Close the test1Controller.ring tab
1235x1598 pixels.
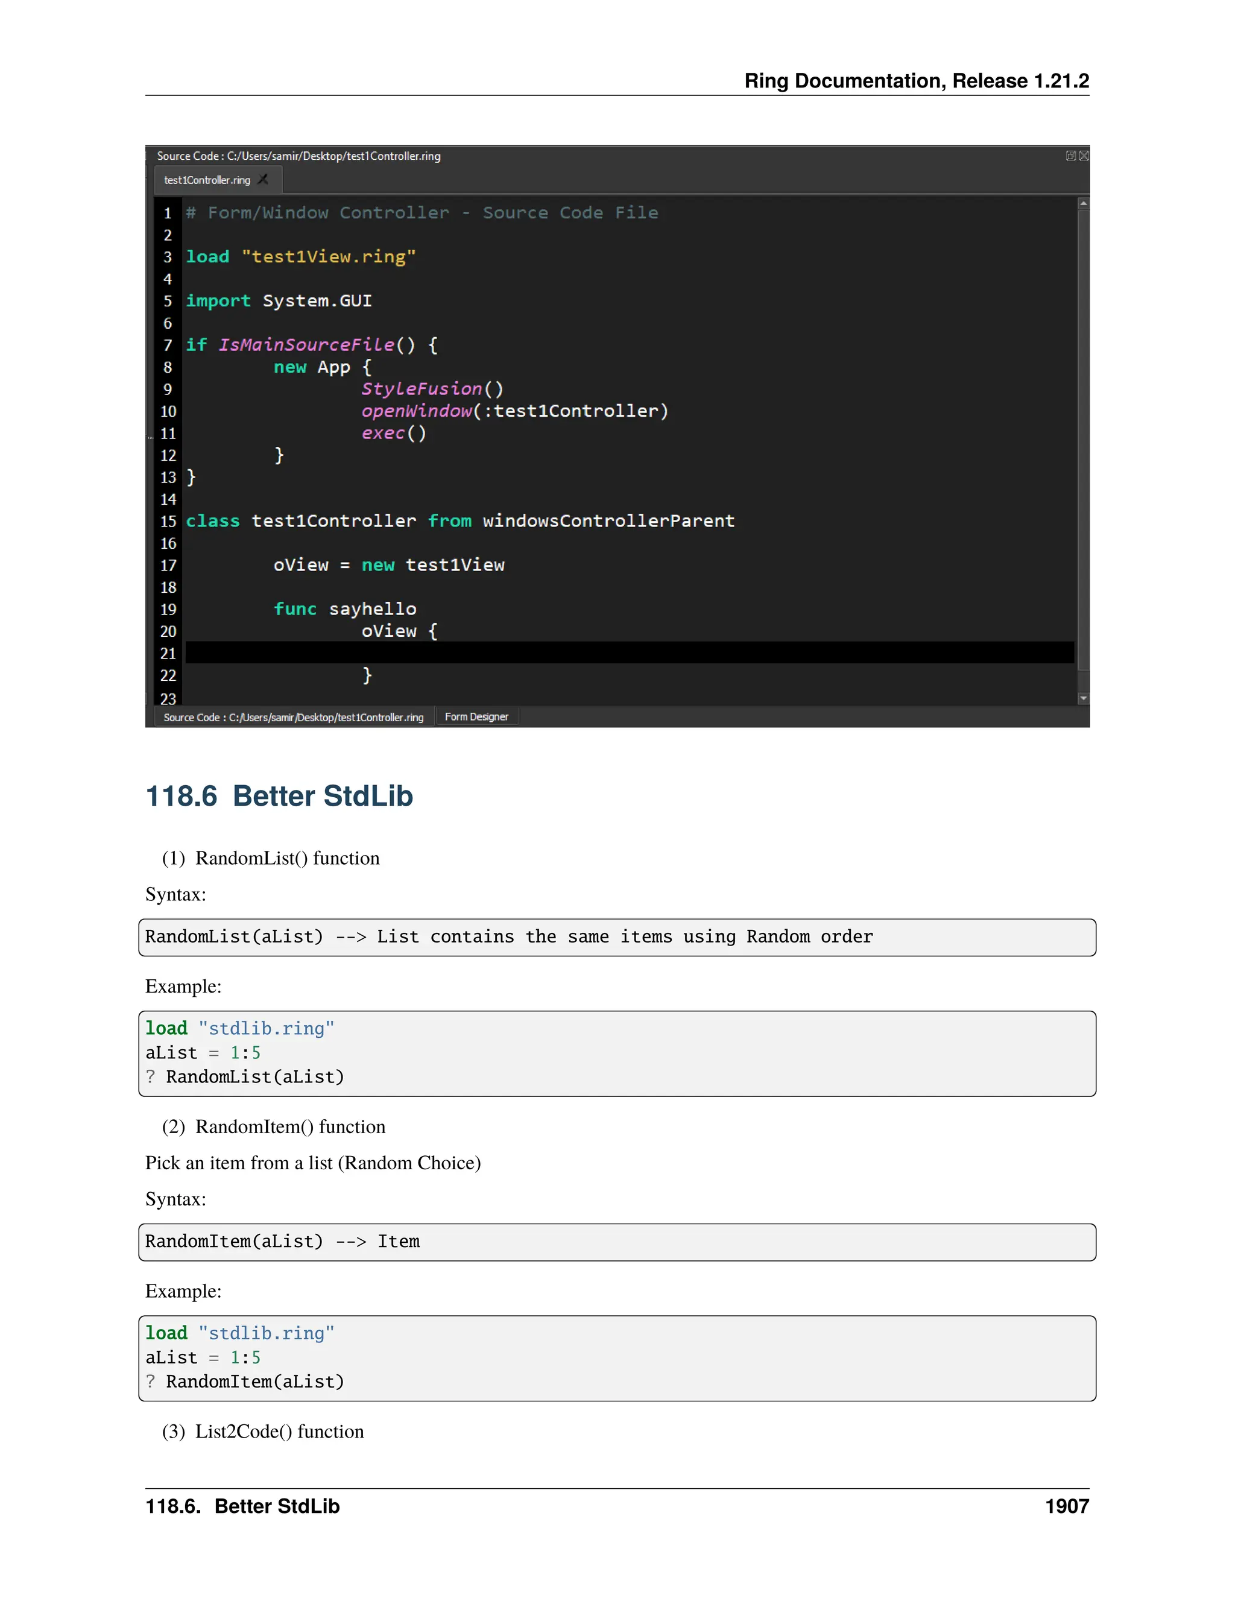[x=264, y=179]
